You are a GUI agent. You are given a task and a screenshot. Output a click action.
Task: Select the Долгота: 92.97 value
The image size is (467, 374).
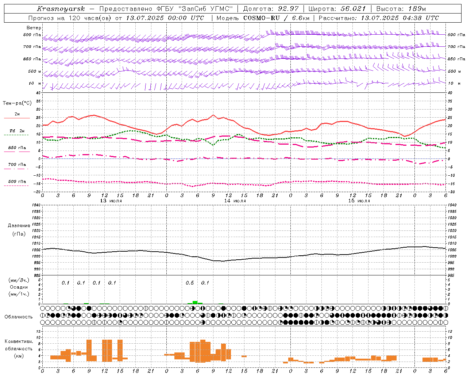pos(271,9)
